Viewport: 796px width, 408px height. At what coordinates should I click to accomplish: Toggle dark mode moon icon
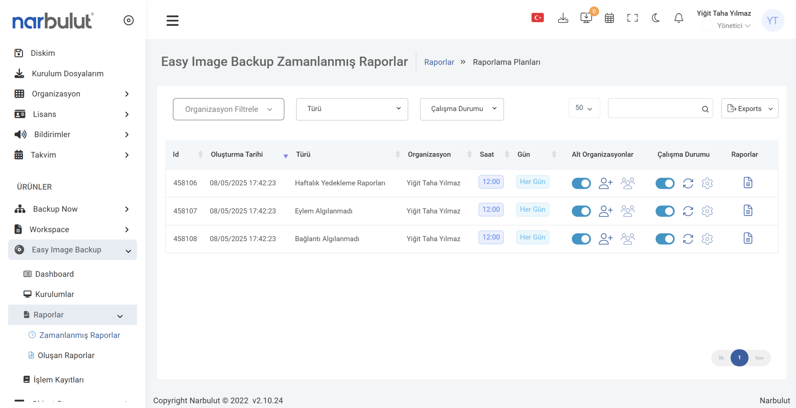point(655,18)
